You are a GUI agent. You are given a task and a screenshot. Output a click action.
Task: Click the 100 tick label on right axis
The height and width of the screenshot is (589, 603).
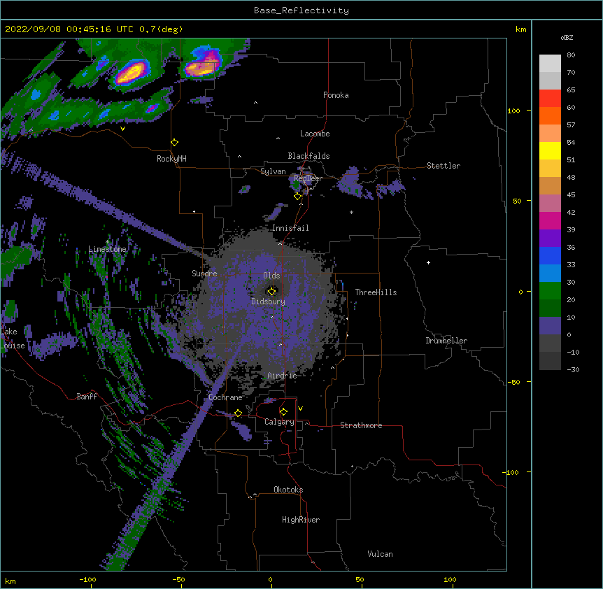tap(513, 111)
